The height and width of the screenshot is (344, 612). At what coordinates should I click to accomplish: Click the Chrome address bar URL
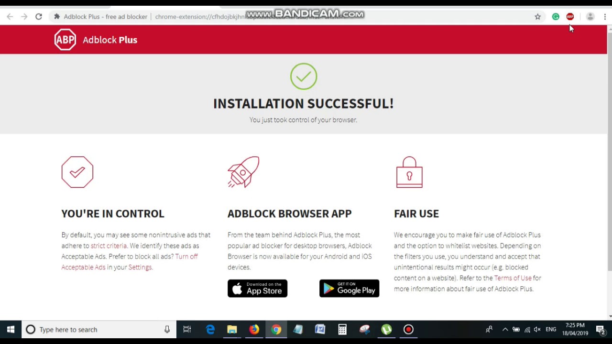click(x=250, y=17)
